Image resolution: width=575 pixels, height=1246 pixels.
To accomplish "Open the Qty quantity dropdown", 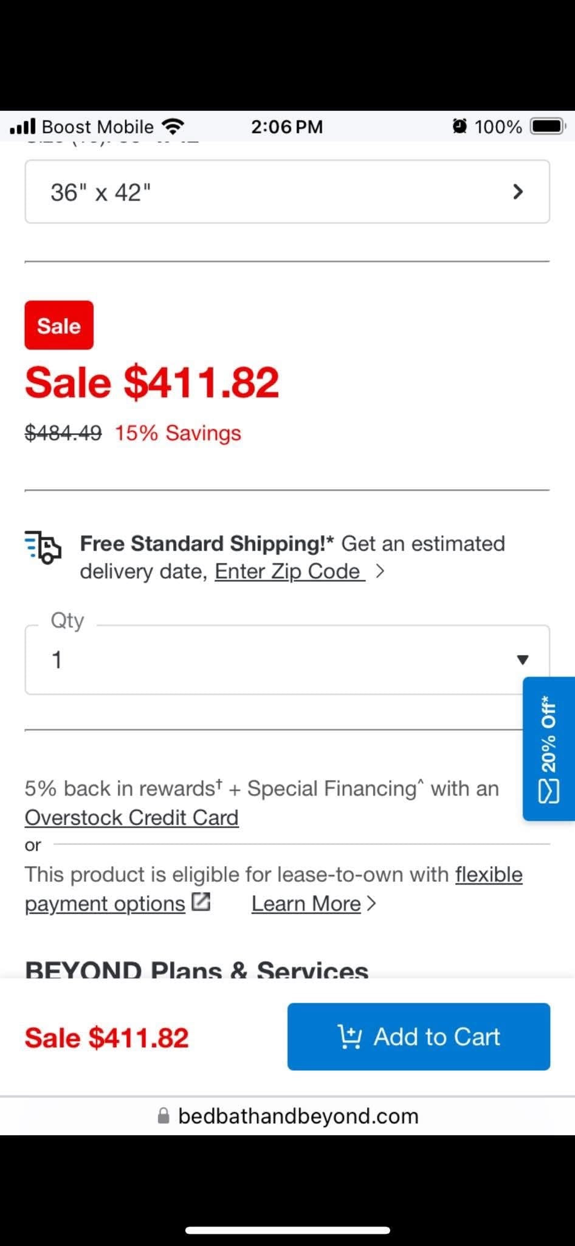I will click(287, 660).
